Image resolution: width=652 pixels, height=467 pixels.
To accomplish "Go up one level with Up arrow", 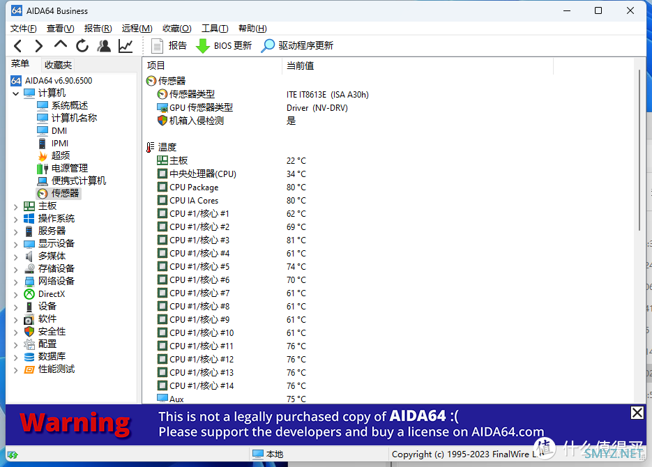I will coord(61,45).
